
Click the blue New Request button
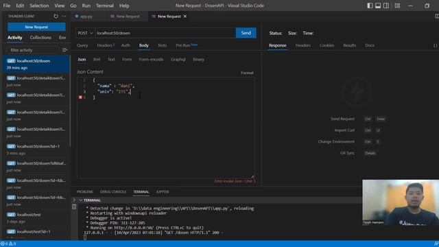[36, 27]
